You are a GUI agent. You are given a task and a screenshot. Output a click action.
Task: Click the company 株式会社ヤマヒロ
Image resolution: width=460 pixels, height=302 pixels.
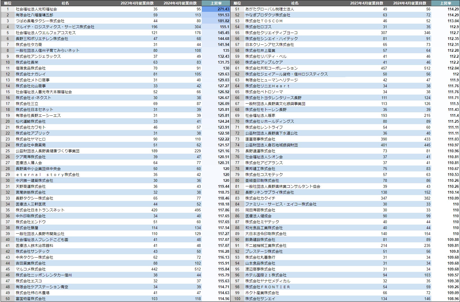[x=31, y=139]
